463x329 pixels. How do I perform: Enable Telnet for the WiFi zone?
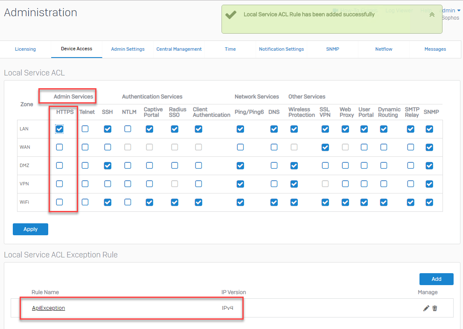click(x=85, y=202)
